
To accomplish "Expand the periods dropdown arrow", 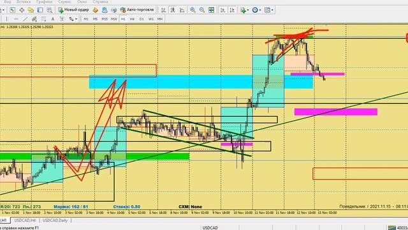I will click(260, 10).
